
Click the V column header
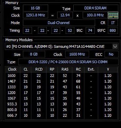click(x=108, y=69)
